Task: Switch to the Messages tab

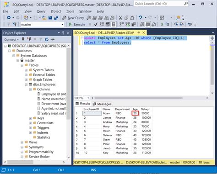Action: coord(102,104)
